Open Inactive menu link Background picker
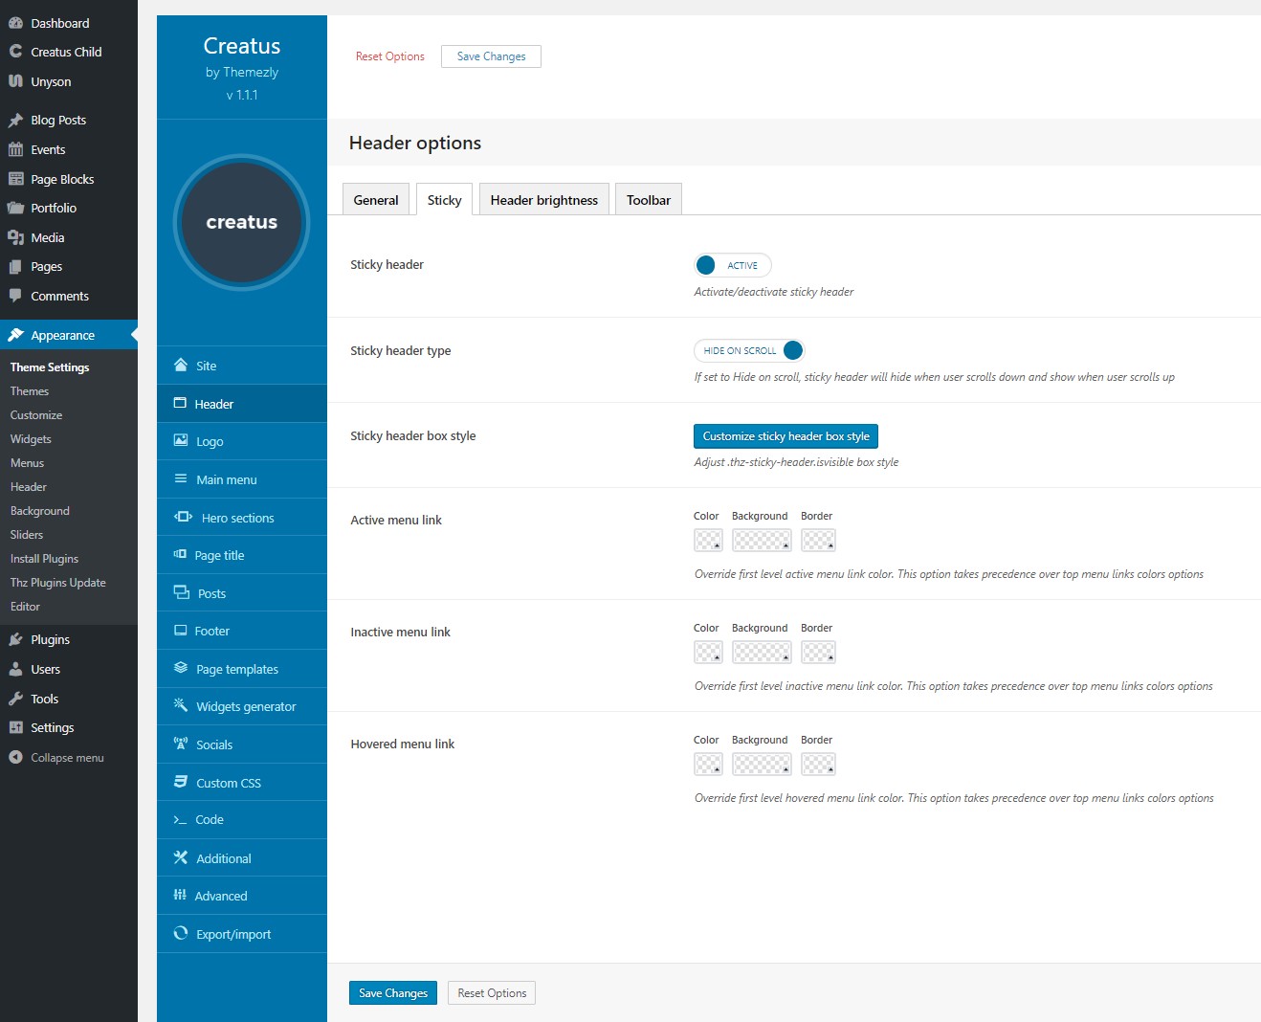 [762, 653]
